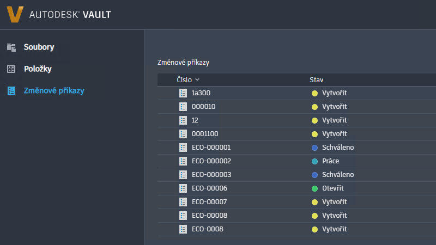Image resolution: width=436 pixels, height=245 pixels.
Task: Toggle sort arrow on Číslo column
Action: [x=197, y=80]
